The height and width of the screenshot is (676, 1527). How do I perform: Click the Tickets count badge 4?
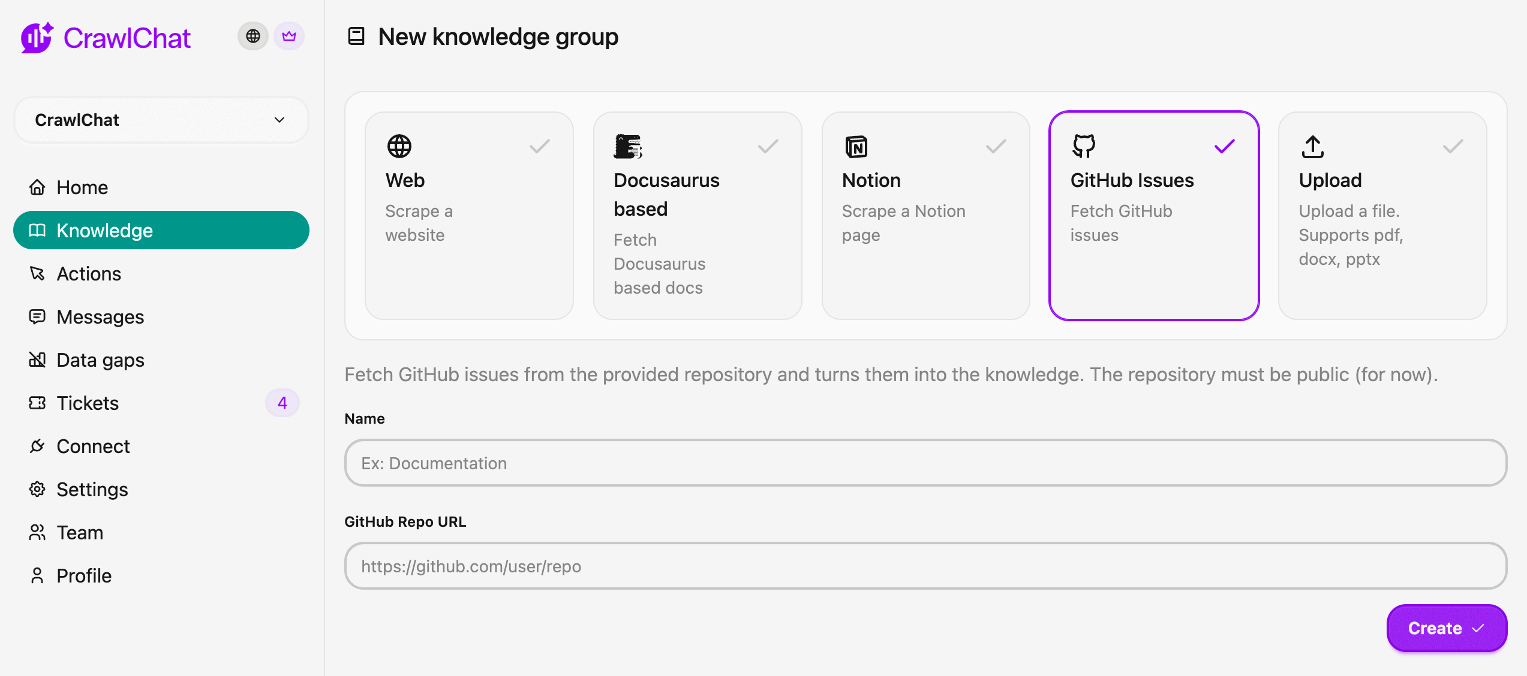coord(282,403)
